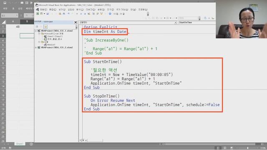The image size is (267, 150).
Task: Click the Break pause toolbar icon
Action: click(x=81, y=14)
